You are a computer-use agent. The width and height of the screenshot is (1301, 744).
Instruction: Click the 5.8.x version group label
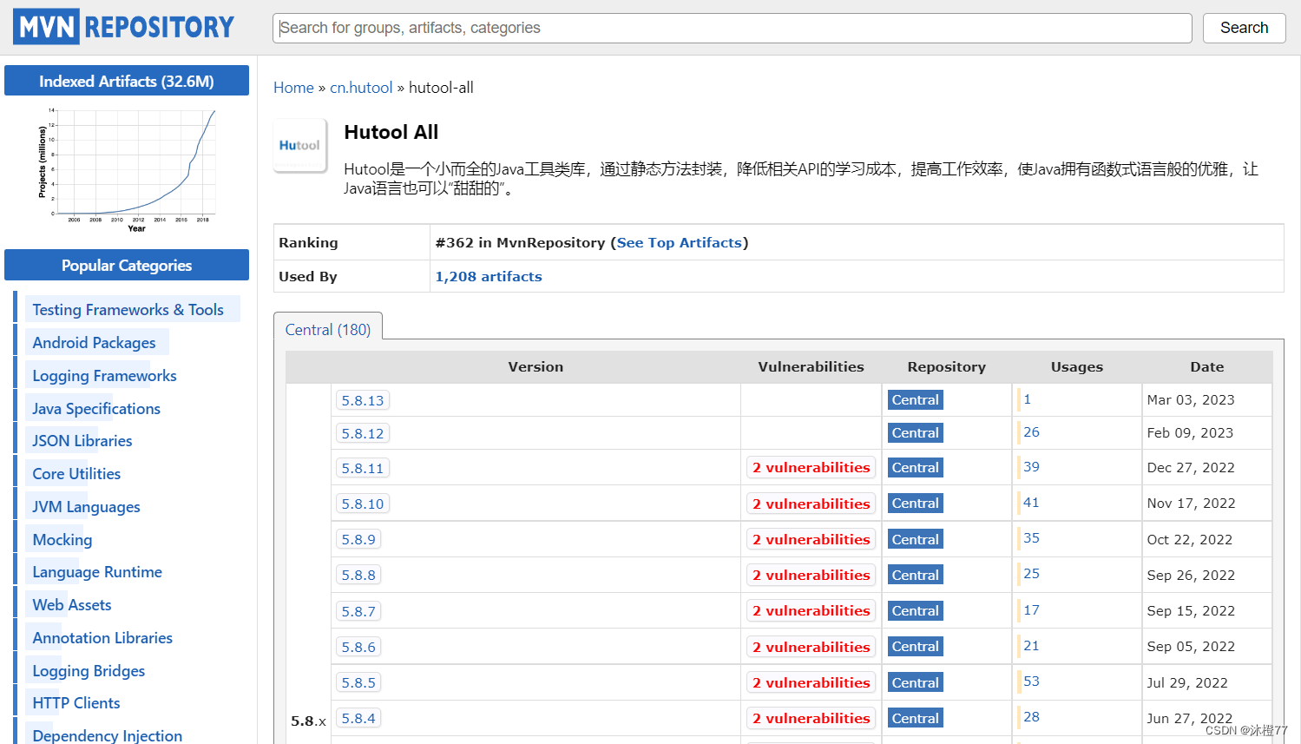tap(309, 721)
